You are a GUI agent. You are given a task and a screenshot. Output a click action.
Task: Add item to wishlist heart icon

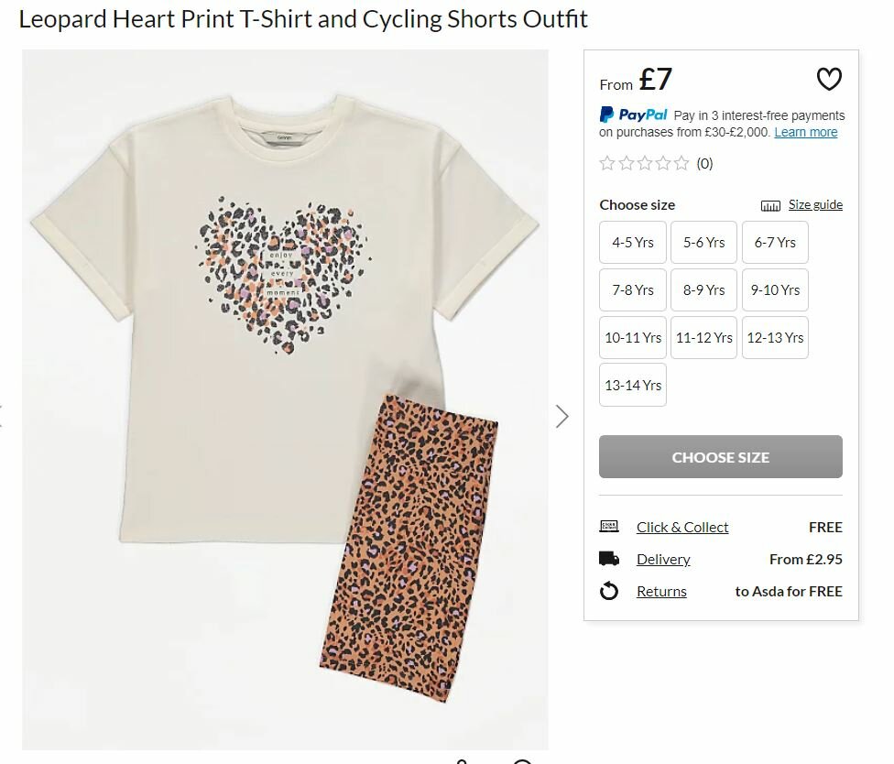point(829,80)
